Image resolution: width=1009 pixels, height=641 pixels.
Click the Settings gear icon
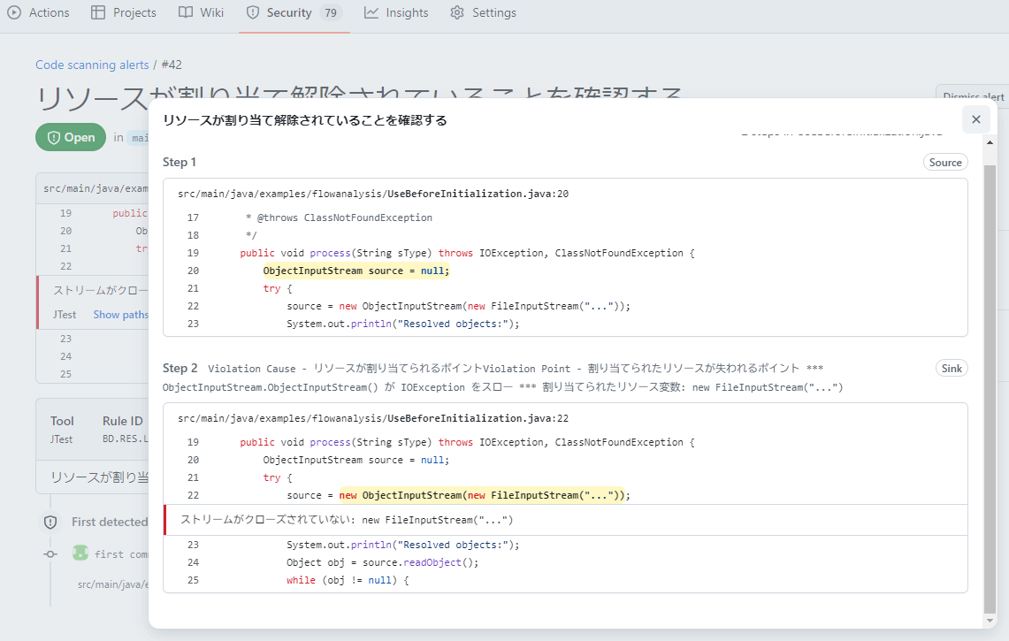click(x=457, y=12)
